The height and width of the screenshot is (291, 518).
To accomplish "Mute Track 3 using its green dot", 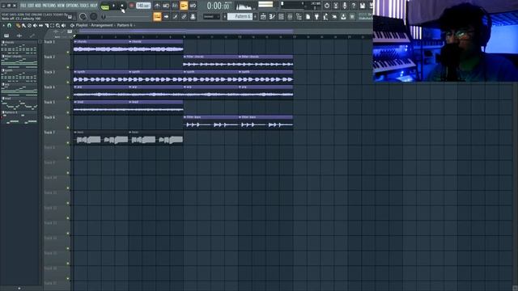I will pyautogui.click(x=68, y=82).
